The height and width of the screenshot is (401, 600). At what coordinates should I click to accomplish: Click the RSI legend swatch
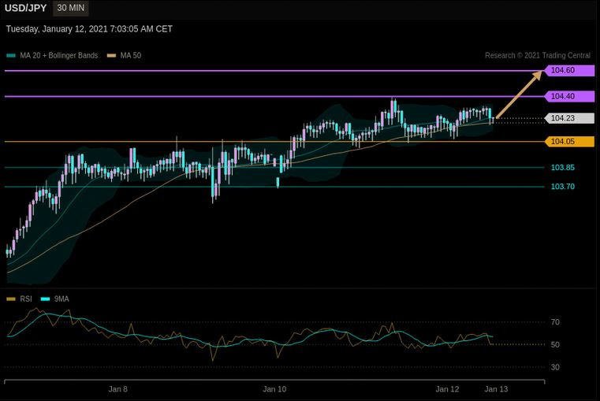pos(11,299)
